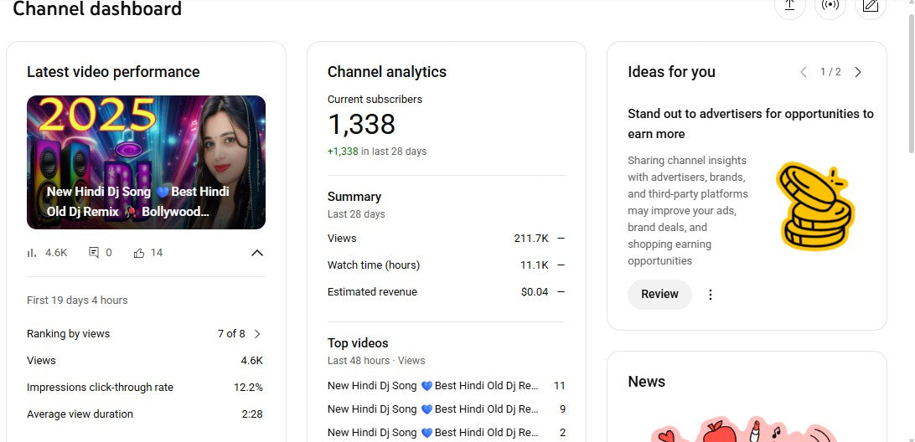Click the comments icon below the thumbnail
This screenshot has height=442, width=915.
pos(94,253)
